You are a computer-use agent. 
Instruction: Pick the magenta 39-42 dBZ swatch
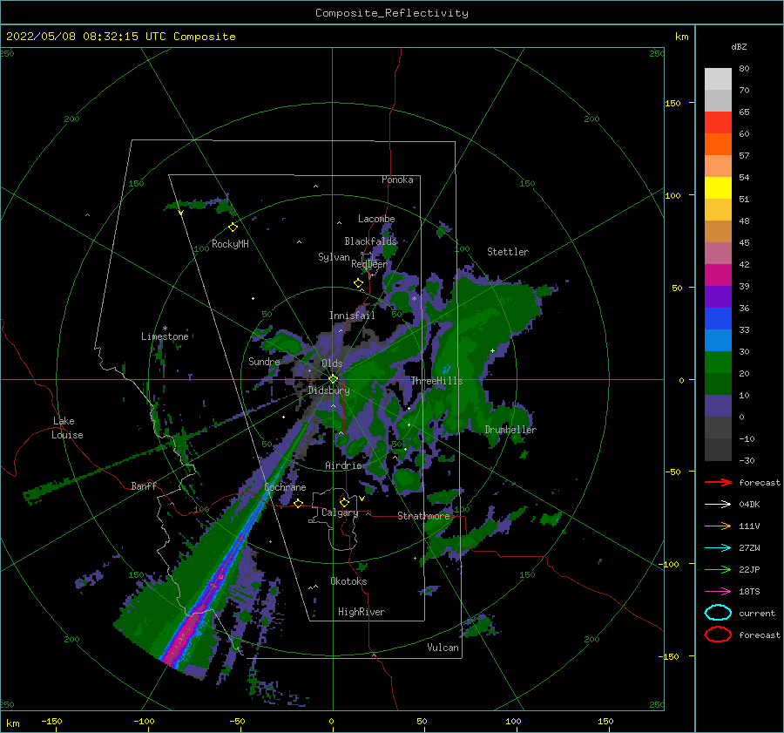click(x=718, y=275)
